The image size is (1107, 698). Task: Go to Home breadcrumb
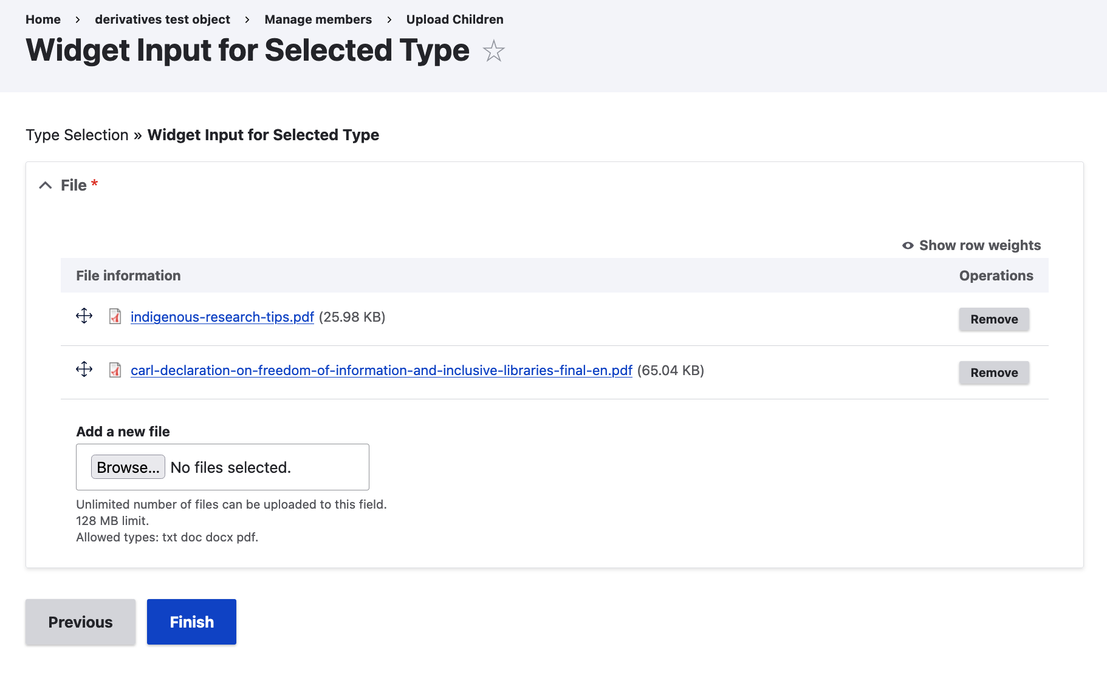tap(43, 19)
